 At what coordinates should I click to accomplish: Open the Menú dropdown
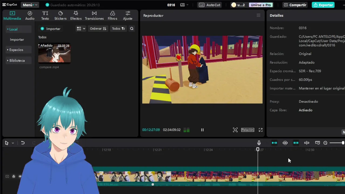30,5
